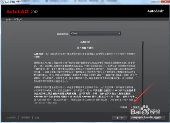Click the AutoCAD icon in the title bar
Screen dimensions: 170x123
pyautogui.click(x=3, y=2)
